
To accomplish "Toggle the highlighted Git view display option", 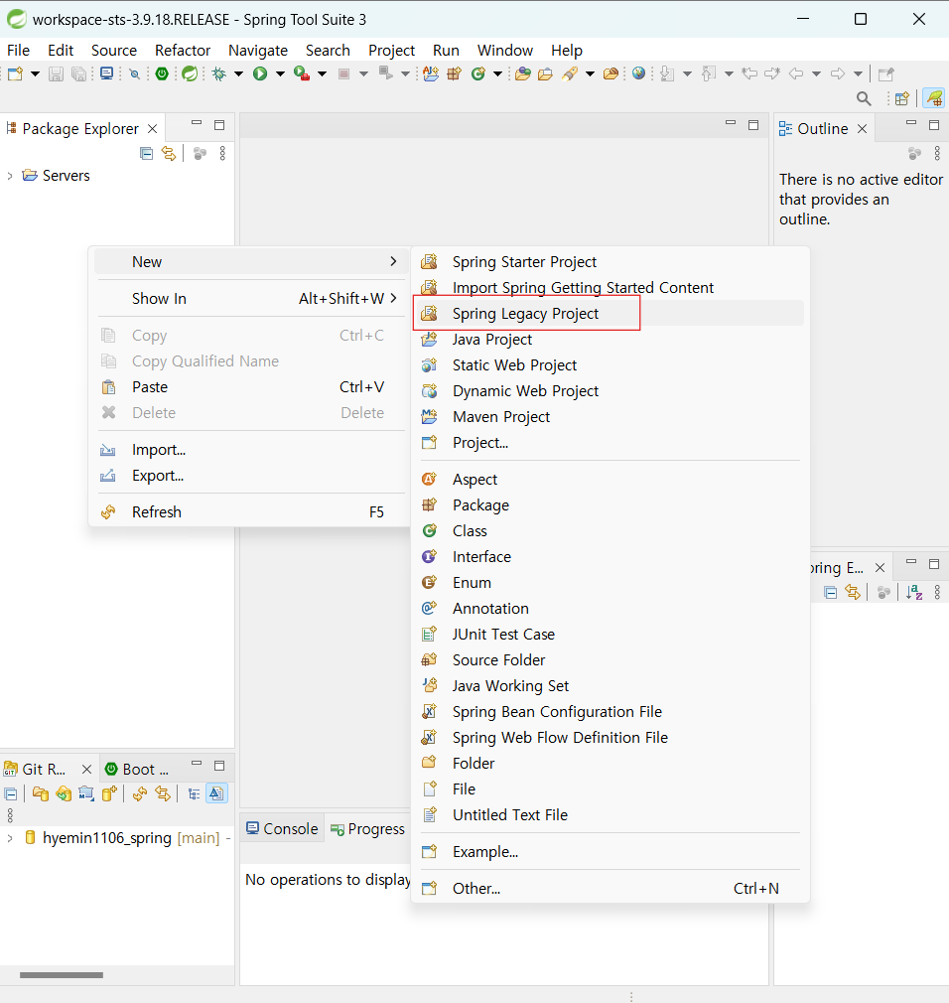I will 216,793.
